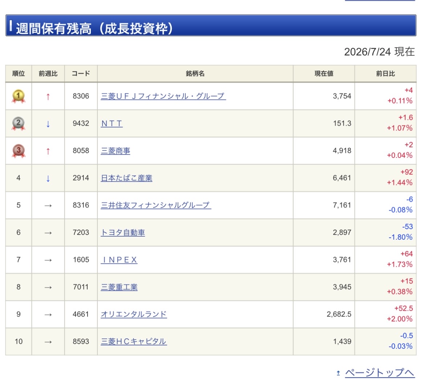The width and height of the screenshot is (425, 380).
Task: Click the sideways arrow in オリエンタルランド row
Action: (x=48, y=315)
